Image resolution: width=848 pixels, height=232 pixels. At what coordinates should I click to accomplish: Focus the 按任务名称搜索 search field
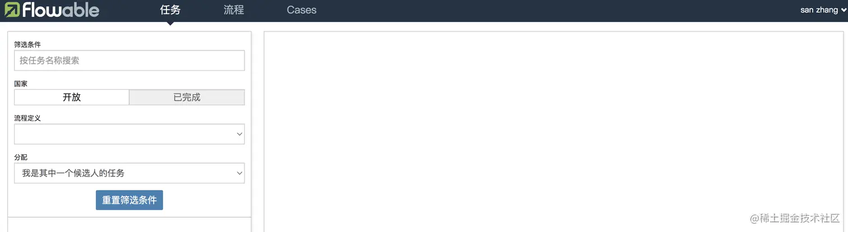point(130,61)
